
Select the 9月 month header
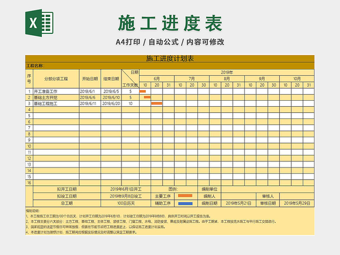coord(262,79)
